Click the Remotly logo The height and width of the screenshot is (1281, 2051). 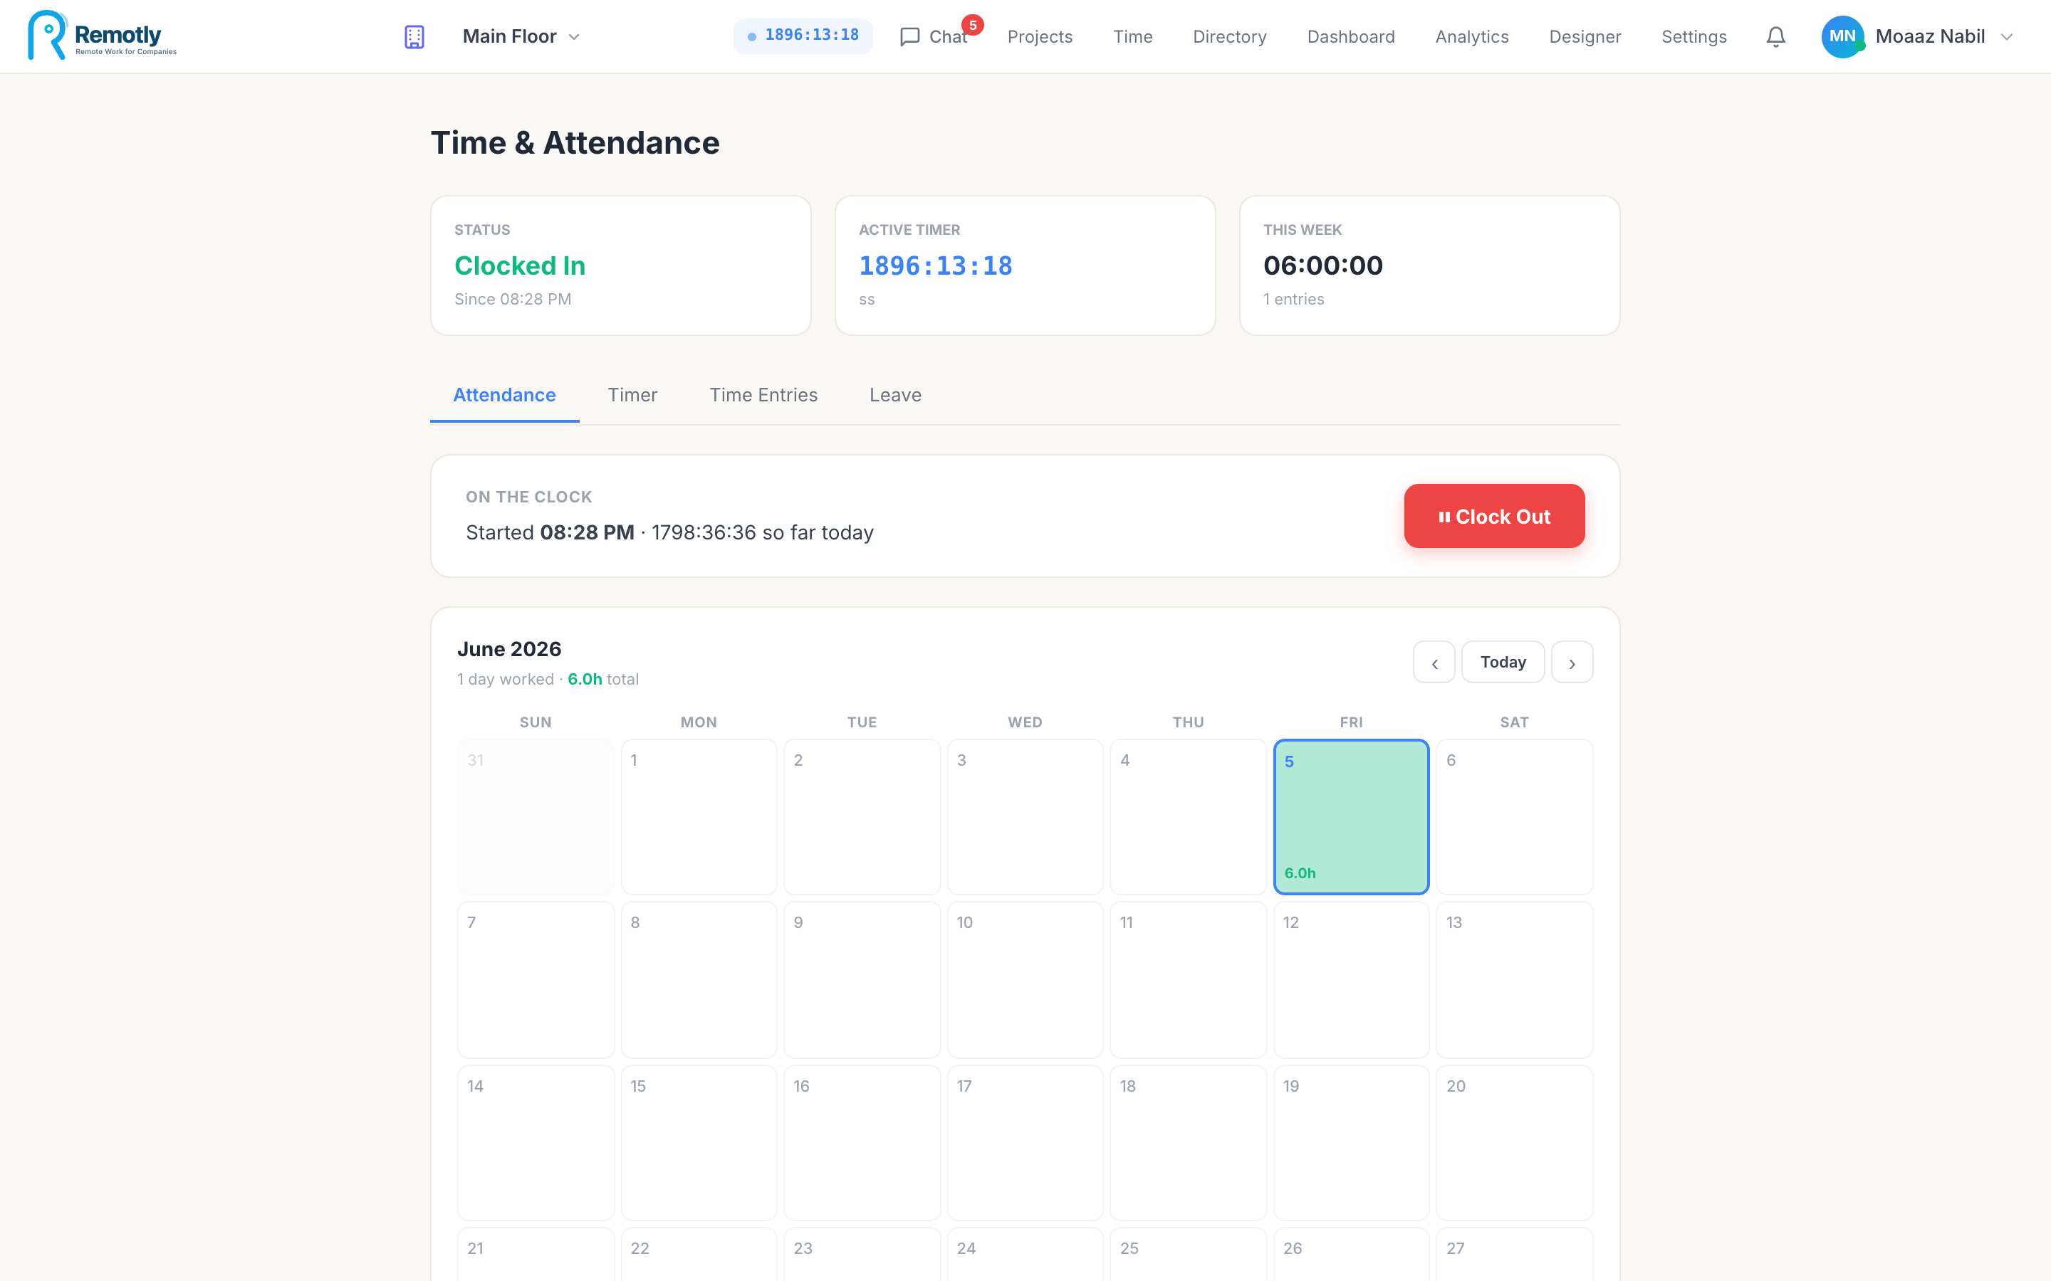click(x=102, y=36)
